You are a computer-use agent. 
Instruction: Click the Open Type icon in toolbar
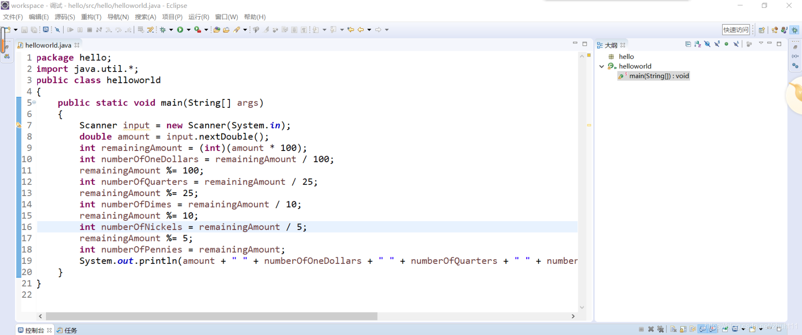(x=216, y=30)
